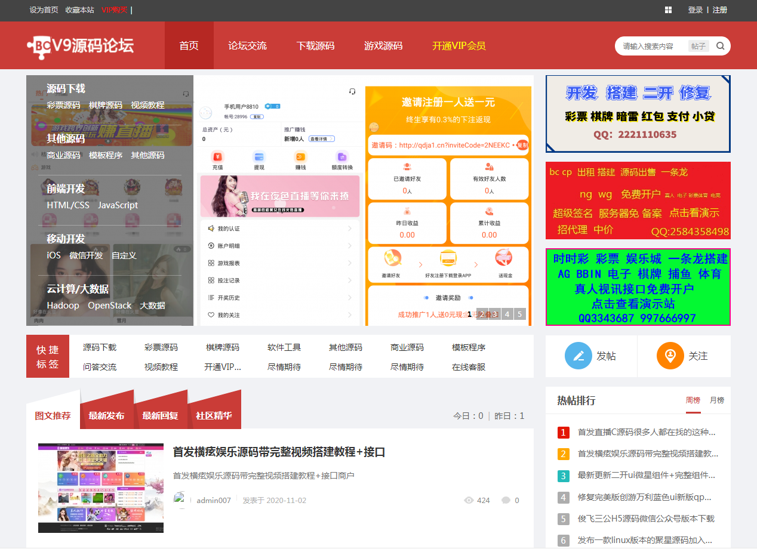Open the grid apps icon in top bar
Viewport: 757px width, 549px height.
668,10
